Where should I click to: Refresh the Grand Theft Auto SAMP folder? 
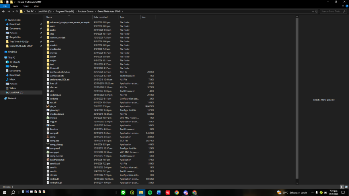click(316, 11)
